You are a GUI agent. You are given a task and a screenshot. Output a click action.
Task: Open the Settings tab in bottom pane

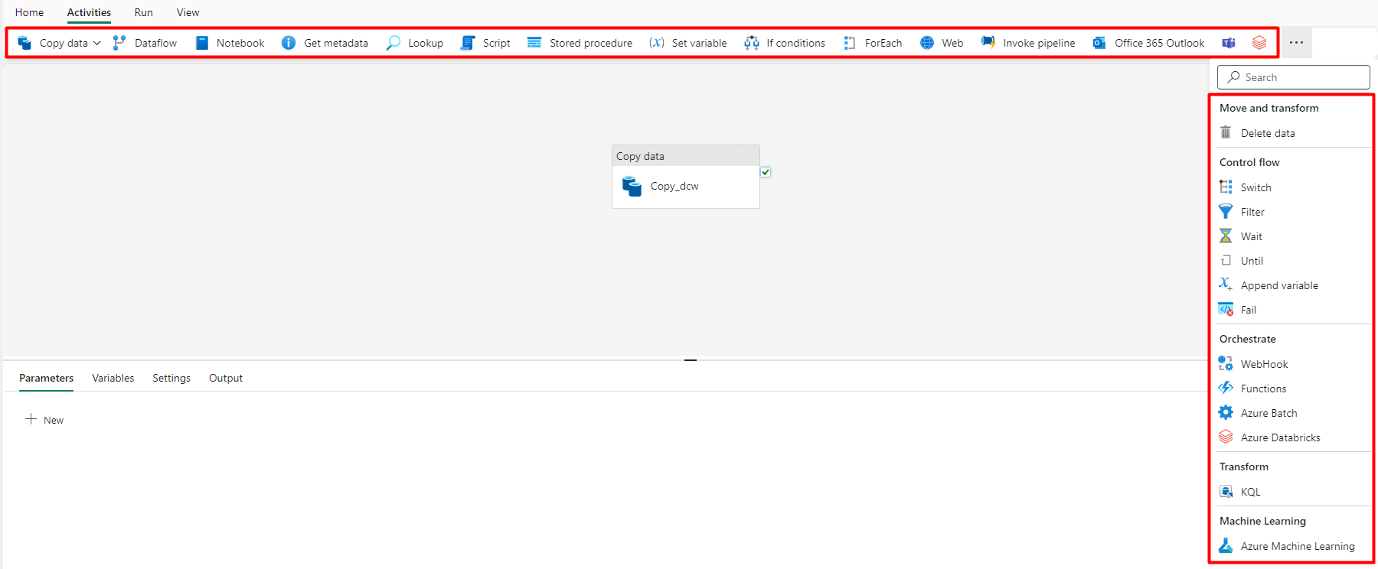(171, 378)
